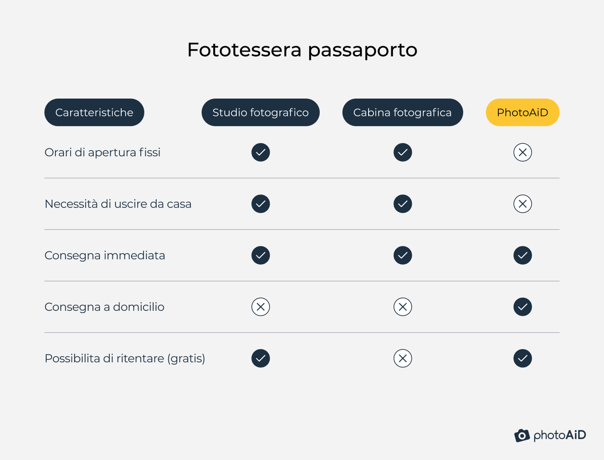Screen dimensions: 604x460
Task: Click Studio fotografico checkmark for Consegna immediata
Action: [x=261, y=255]
